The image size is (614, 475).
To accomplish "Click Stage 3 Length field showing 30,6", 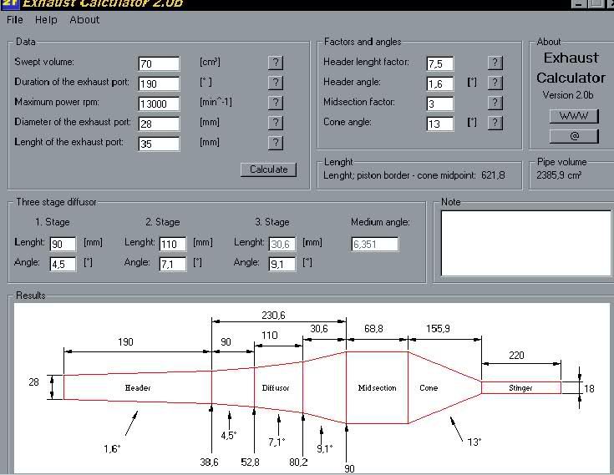I will point(282,244).
